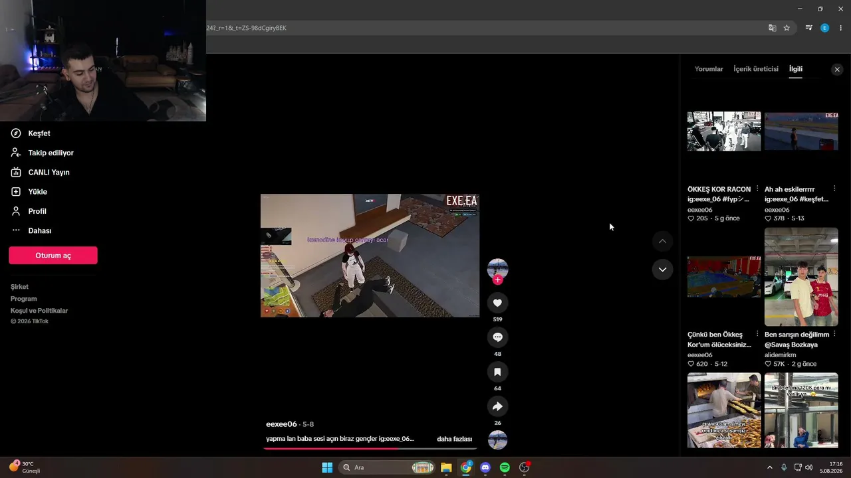The width and height of the screenshot is (851, 478).
Task: Translate page with Chrome translate icon
Action: (772, 28)
